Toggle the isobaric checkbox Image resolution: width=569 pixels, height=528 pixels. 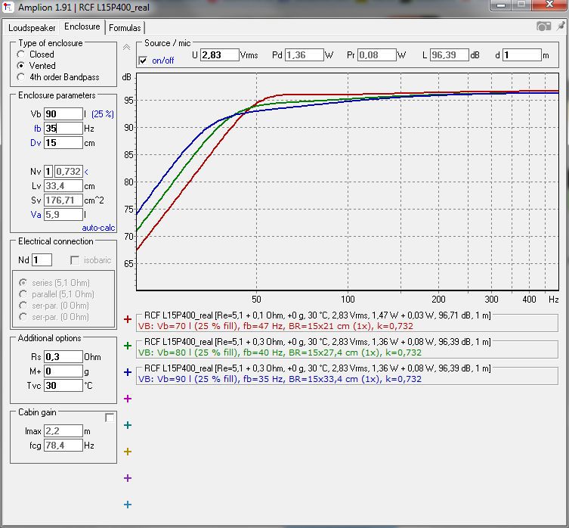pyautogui.click(x=74, y=260)
